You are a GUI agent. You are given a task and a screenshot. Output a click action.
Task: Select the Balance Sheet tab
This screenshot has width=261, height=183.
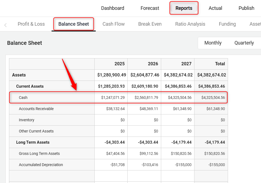74,24
